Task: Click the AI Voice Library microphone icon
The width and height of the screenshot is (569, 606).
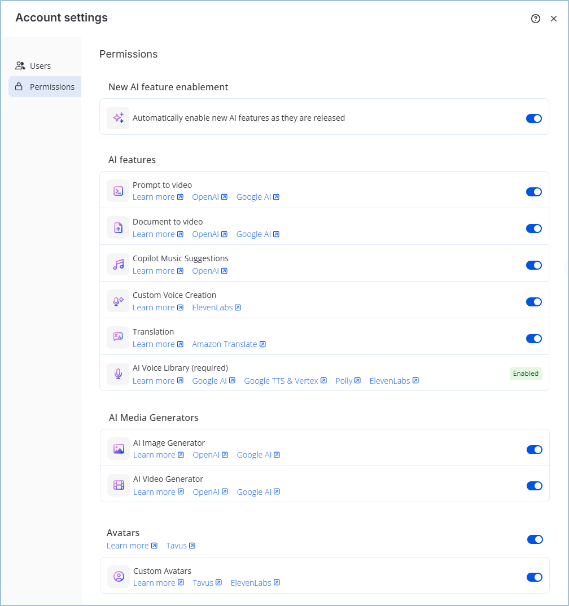Action: (118, 374)
